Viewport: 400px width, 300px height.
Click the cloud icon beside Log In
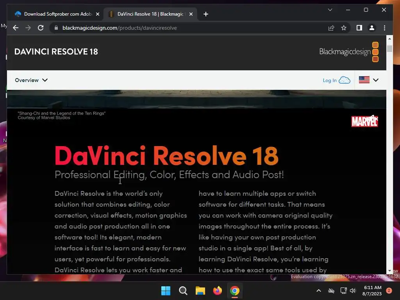pos(345,80)
